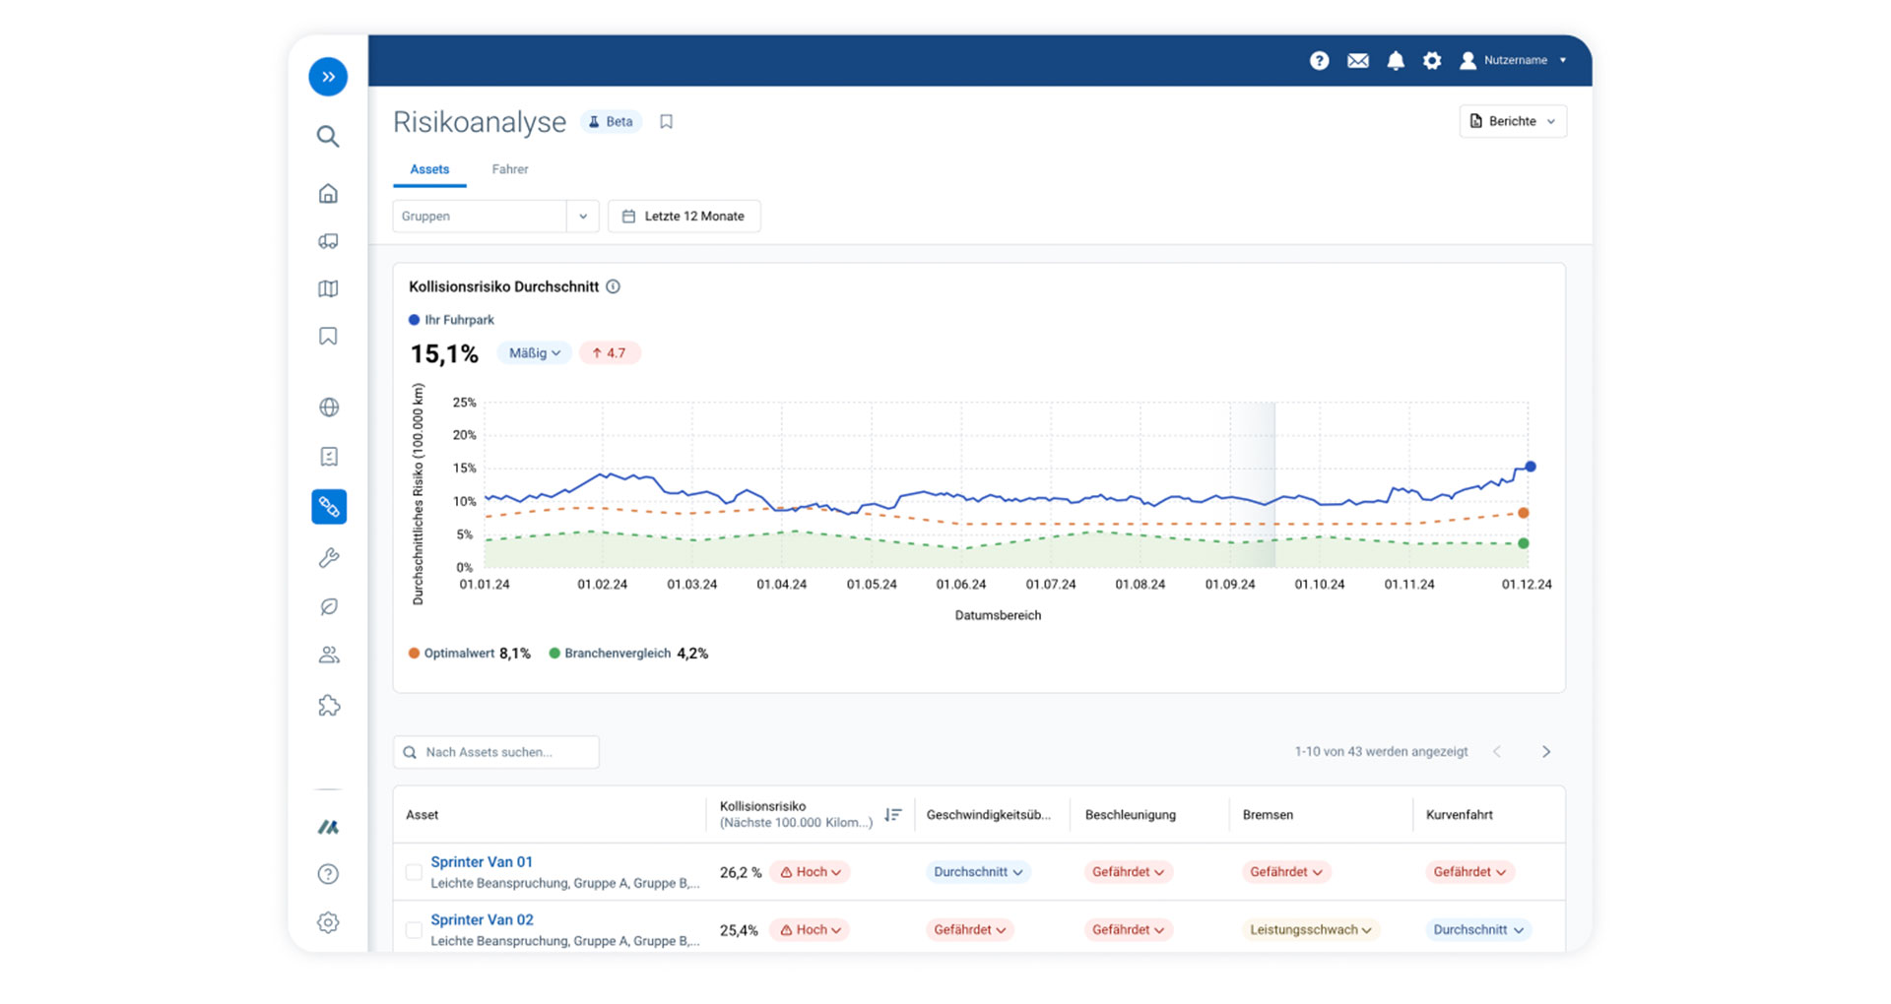Image resolution: width=1891 pixels, height=1004 pixels.
Task: Open the sidebar search icon
Action: [x=328, y=136]
